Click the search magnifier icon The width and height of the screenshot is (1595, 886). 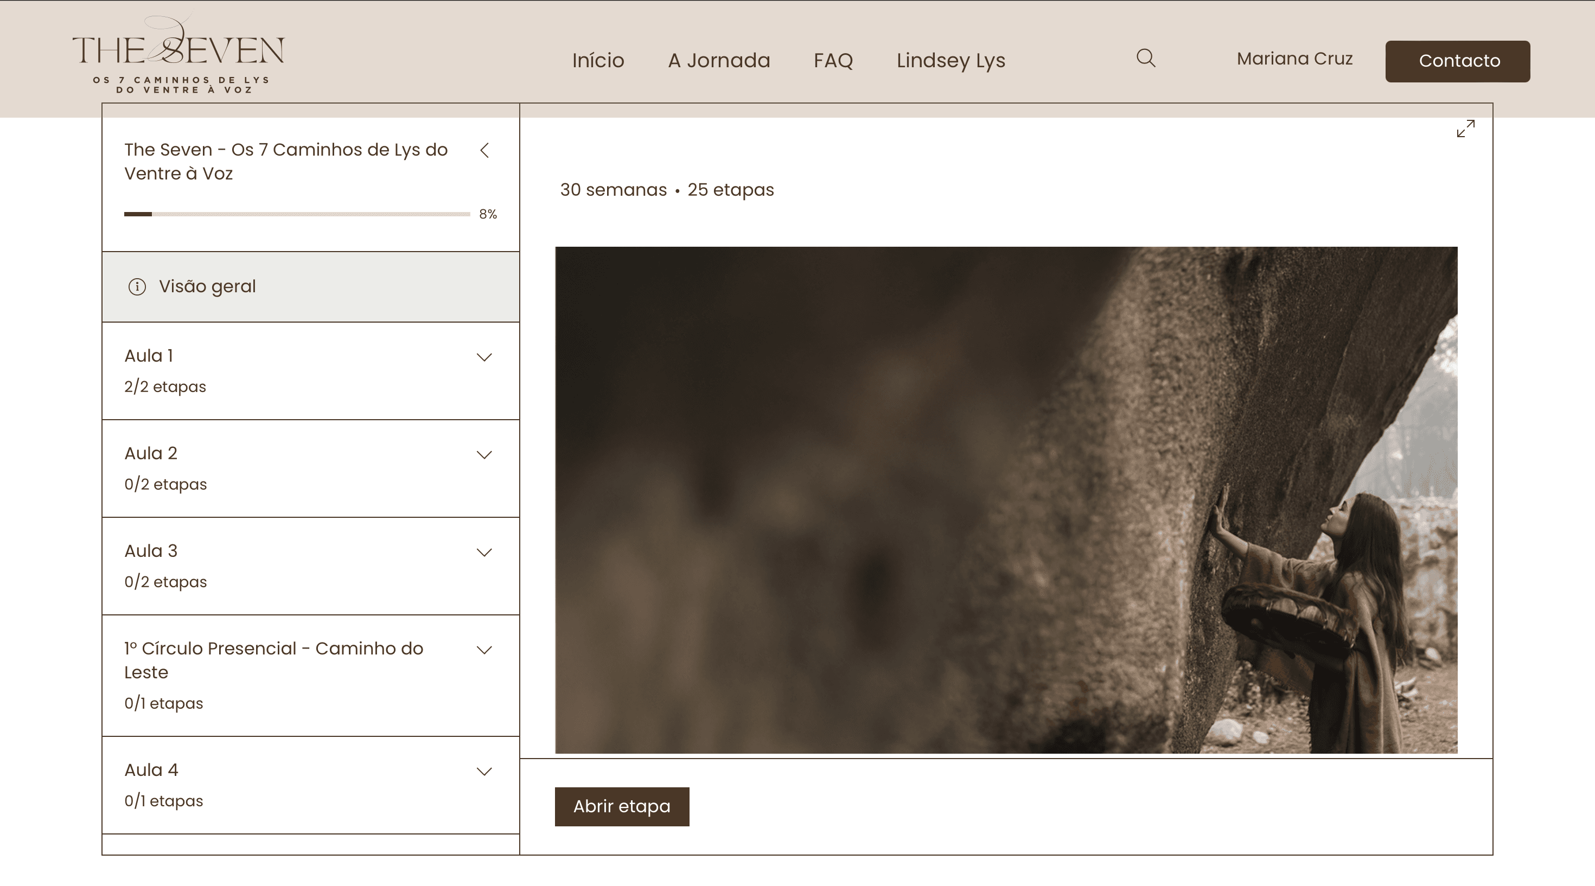coord(1145,58)
